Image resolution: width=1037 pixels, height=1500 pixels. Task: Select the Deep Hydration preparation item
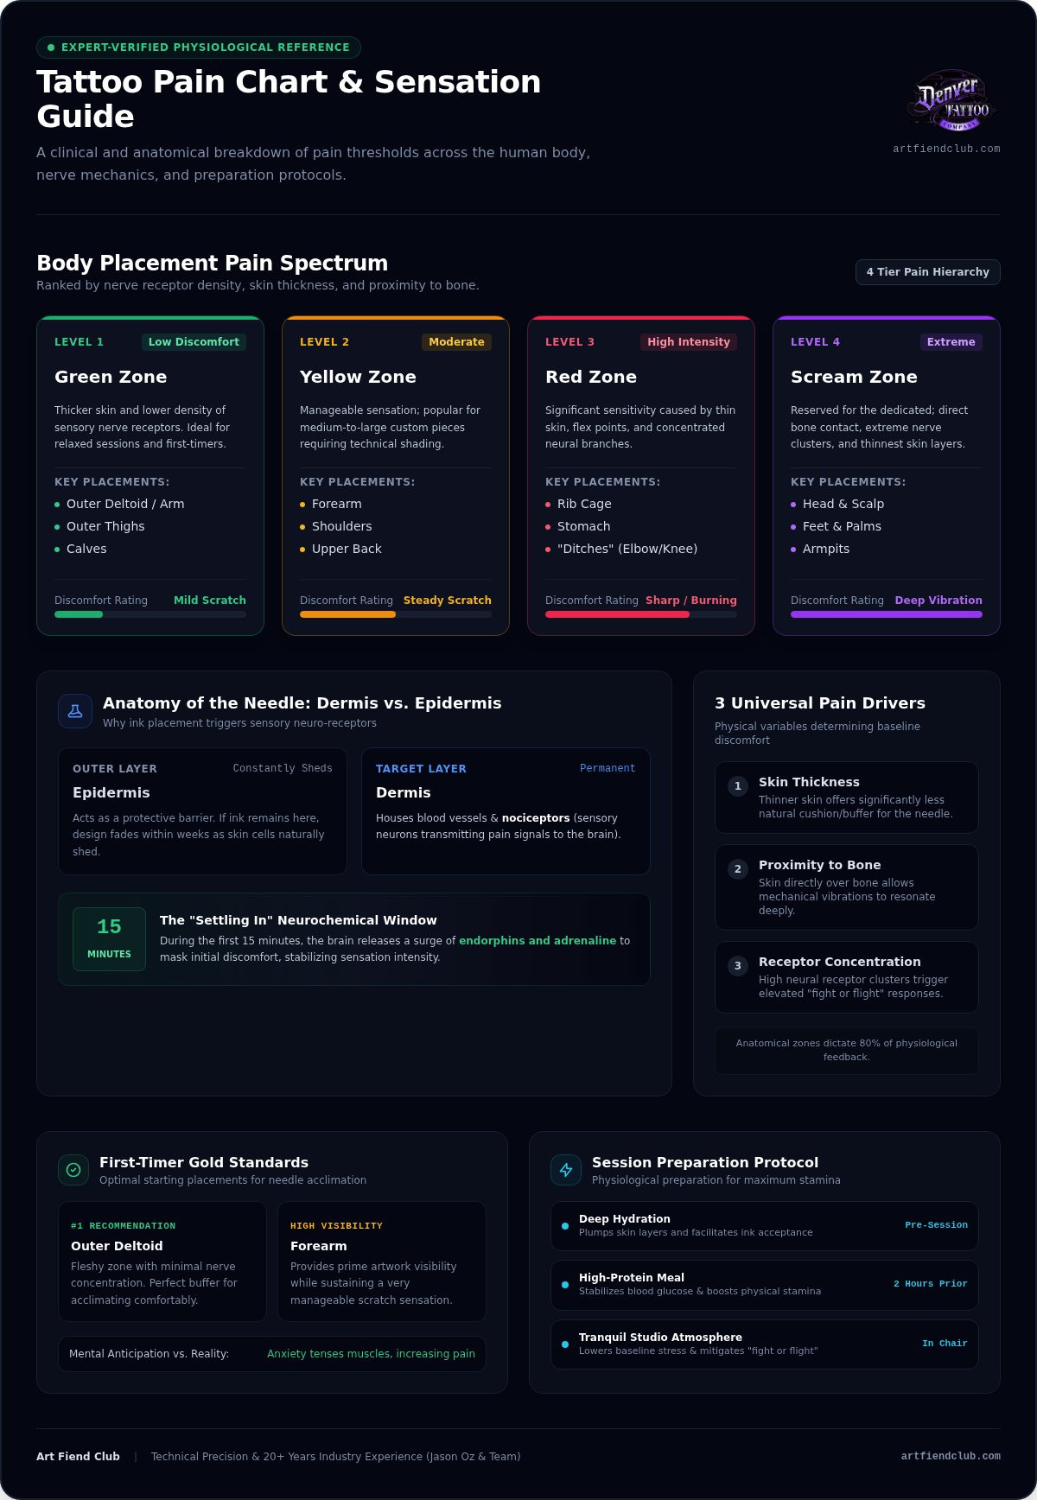pyautogui.click(x=765, y=1225)
